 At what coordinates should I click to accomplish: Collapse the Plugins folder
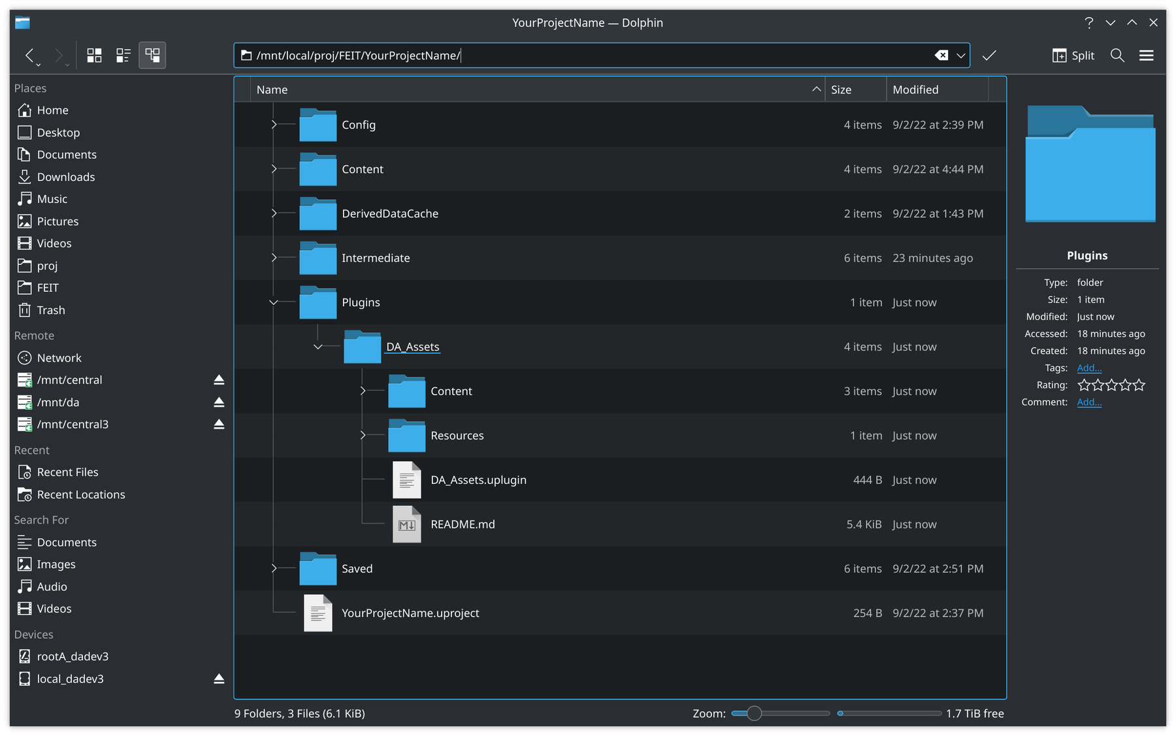(x=274, y=302)
